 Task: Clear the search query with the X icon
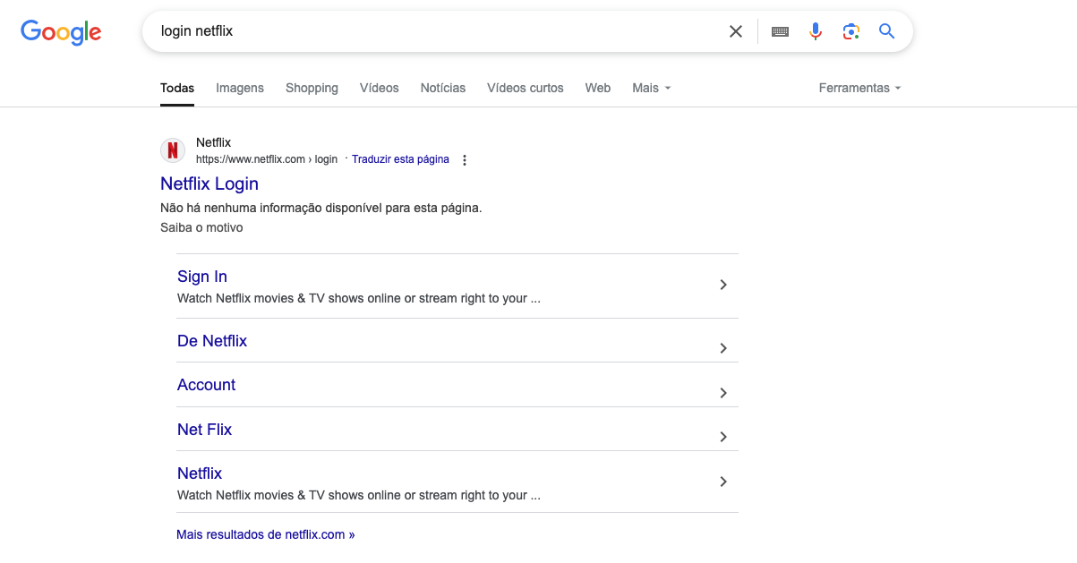pos(736,31)
